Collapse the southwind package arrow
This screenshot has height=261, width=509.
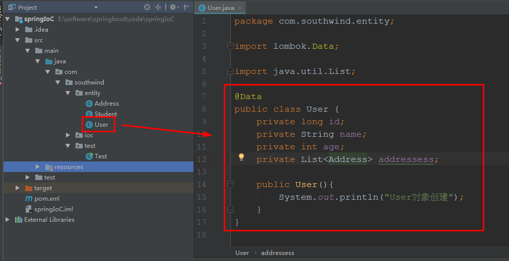click(58, 82)
